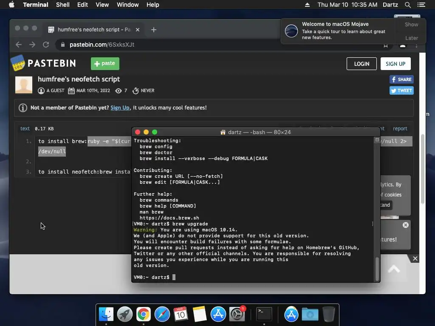Dismiss the Mojave notification with Later
Viewport: 435px width, 326px height.
pos(411,38)
